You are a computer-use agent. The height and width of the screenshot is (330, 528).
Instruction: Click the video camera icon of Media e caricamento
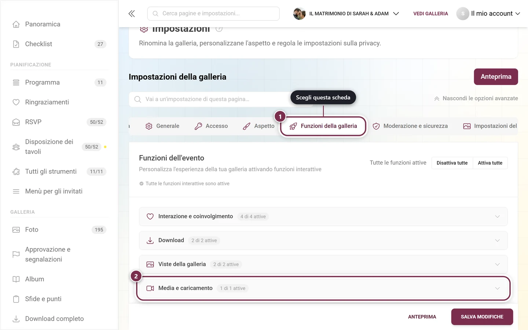(150, 288)
